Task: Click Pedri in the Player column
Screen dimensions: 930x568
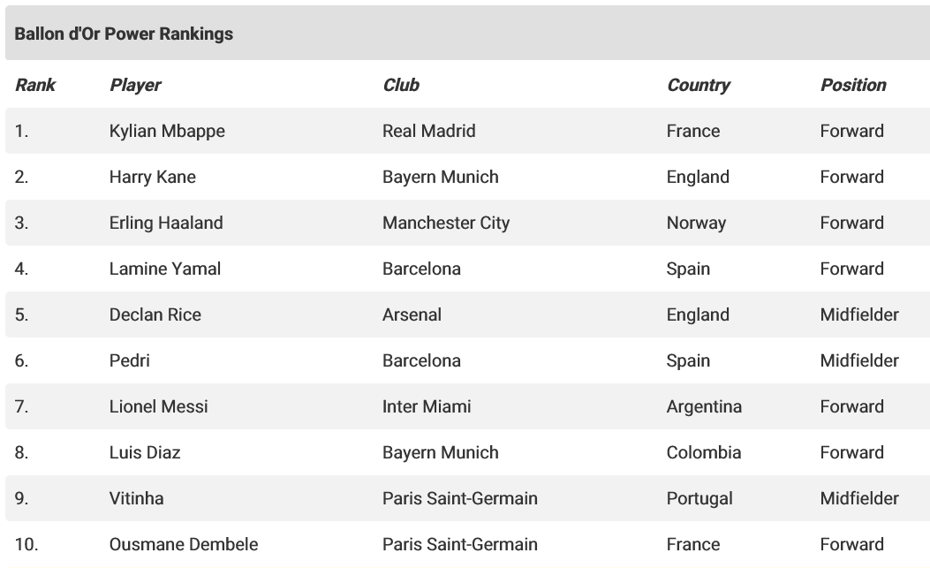Action: click(130, 360)
